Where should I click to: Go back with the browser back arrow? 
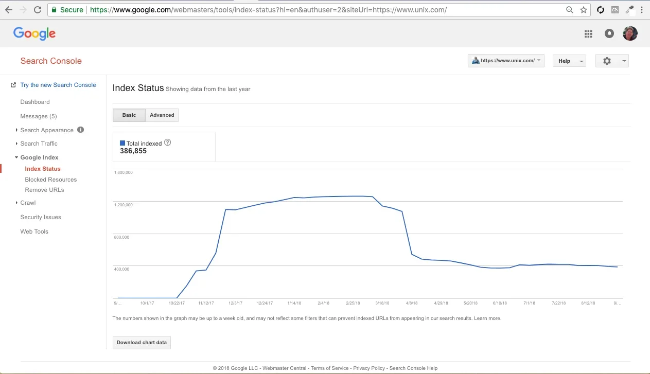(x=9, y=10)
